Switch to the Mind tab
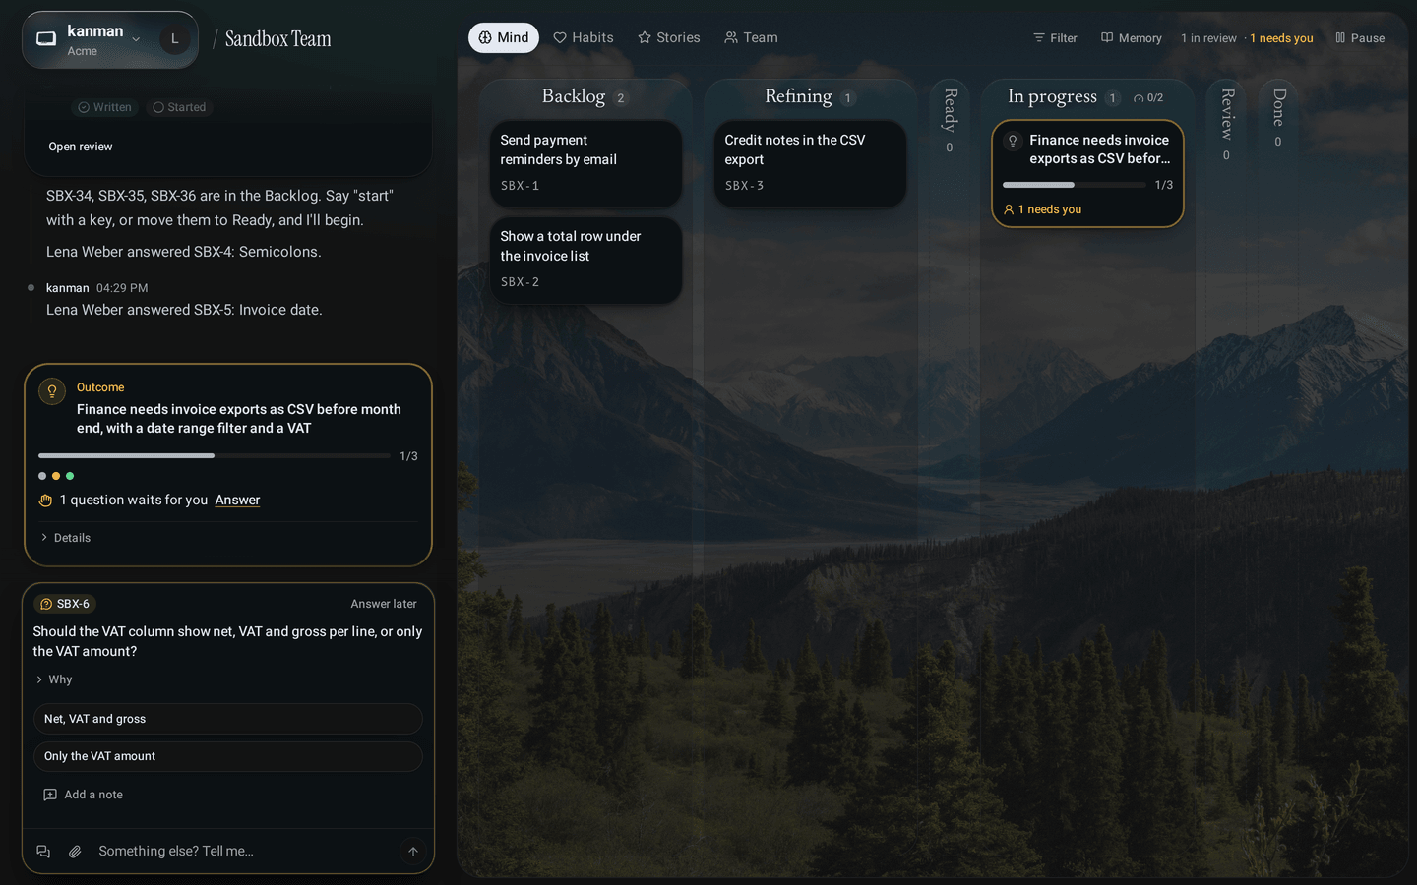1417x885 pixels. click(x=504, y=37)
